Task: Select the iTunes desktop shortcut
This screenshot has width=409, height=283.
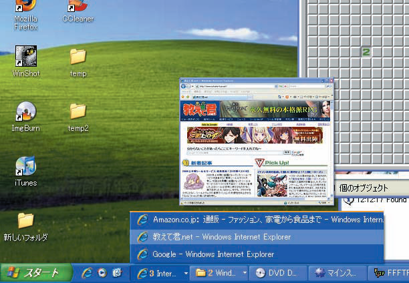Action: [25, 171]
